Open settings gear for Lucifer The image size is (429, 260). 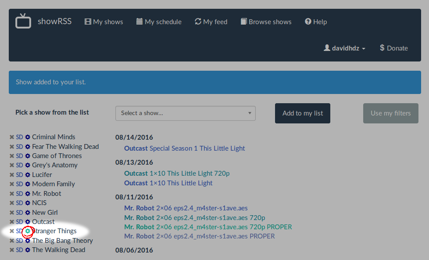coord(28,175)
